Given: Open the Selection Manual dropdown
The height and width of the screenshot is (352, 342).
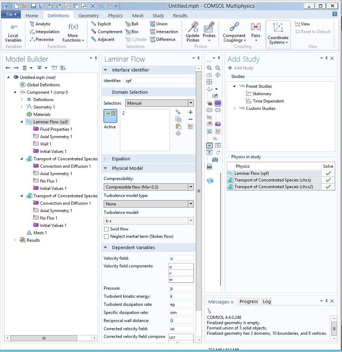Looking at the screenshot, I should pyautogui.click(x=159, y=103).
